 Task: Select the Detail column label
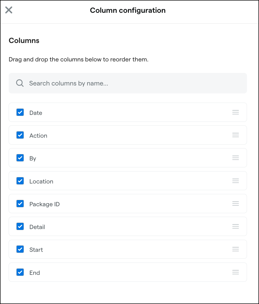pos(37,227)
